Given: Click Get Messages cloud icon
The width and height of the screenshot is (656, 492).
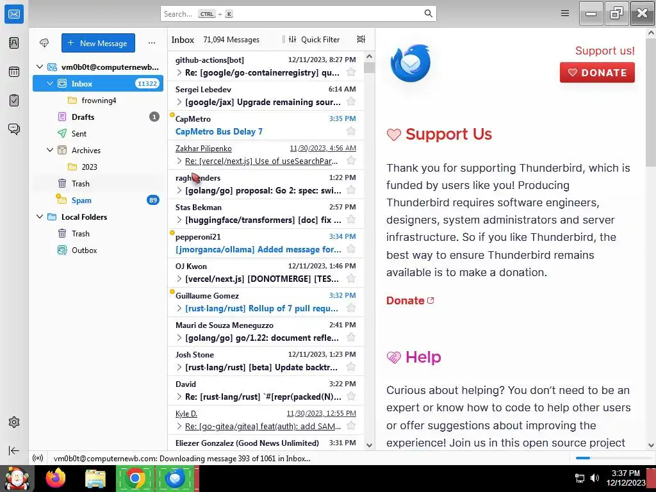Looking at the screenshot, I should pyautogui.click(x=44, y=43).
